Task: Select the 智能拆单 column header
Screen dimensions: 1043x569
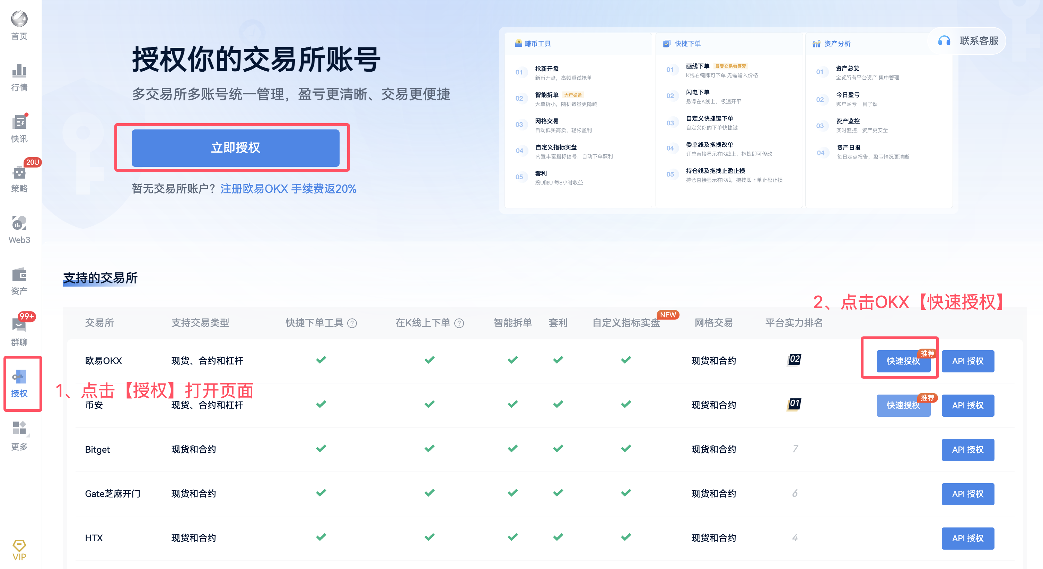Action: click(x=512, y=323)
